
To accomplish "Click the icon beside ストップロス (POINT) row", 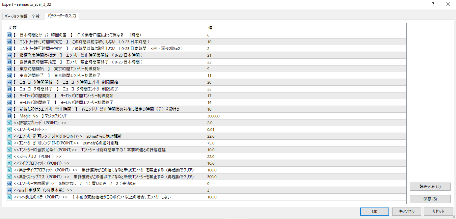I will coord(9,157).
